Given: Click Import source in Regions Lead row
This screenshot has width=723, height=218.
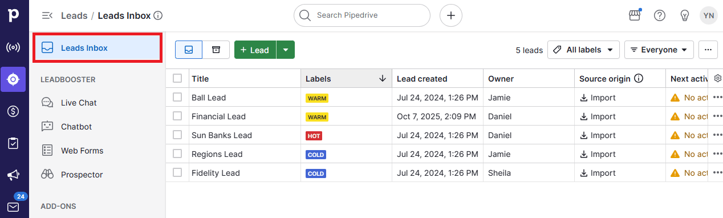Looking at the screenshot, I should (598, 154).
